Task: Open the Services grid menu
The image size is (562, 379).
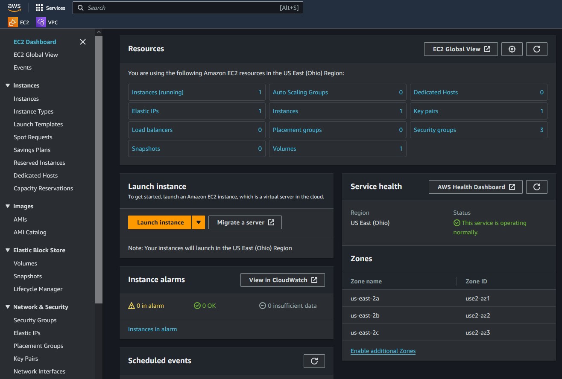Action: click(x=50, y=8)
